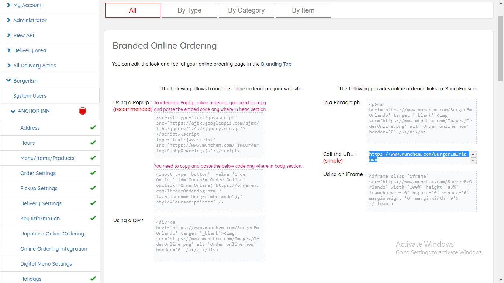Click the green checkmark beside Pickup Settings
The width and height of the screenshot is (504, 283).
[x=93, y=188]
